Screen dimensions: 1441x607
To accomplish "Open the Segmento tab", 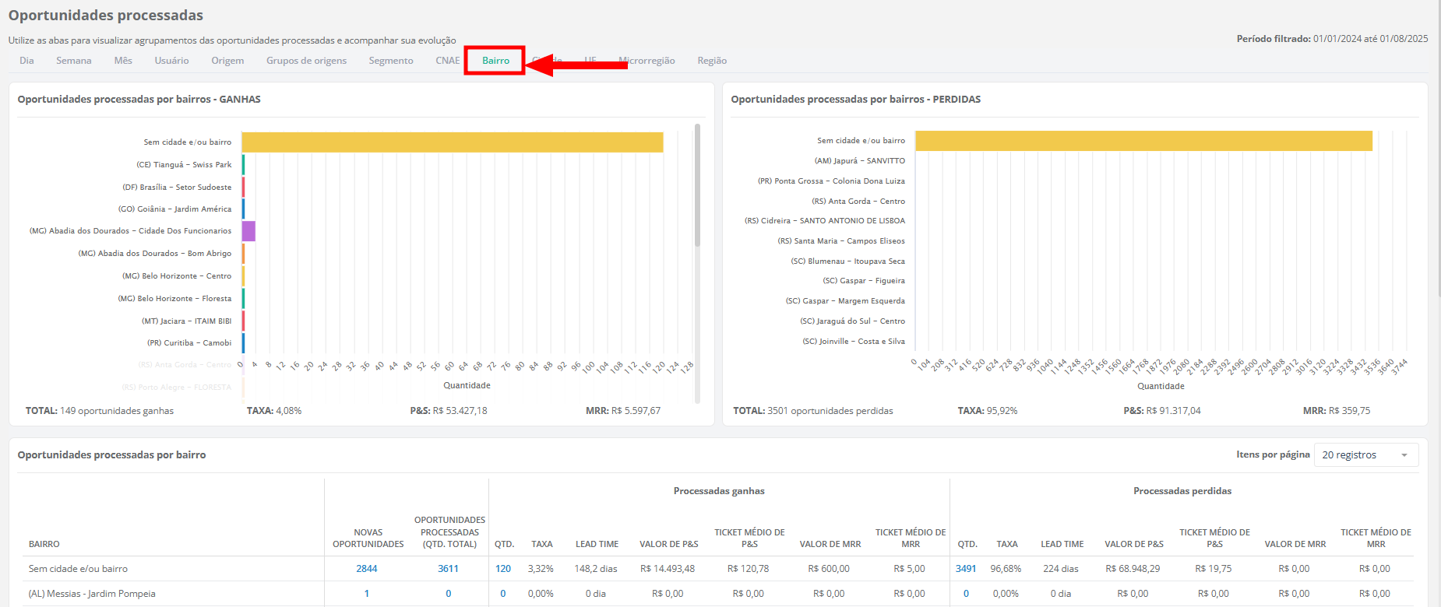I will click(391, 61).
